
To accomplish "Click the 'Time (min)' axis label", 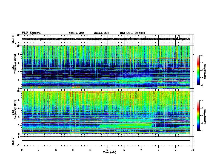I will [110, 152].
